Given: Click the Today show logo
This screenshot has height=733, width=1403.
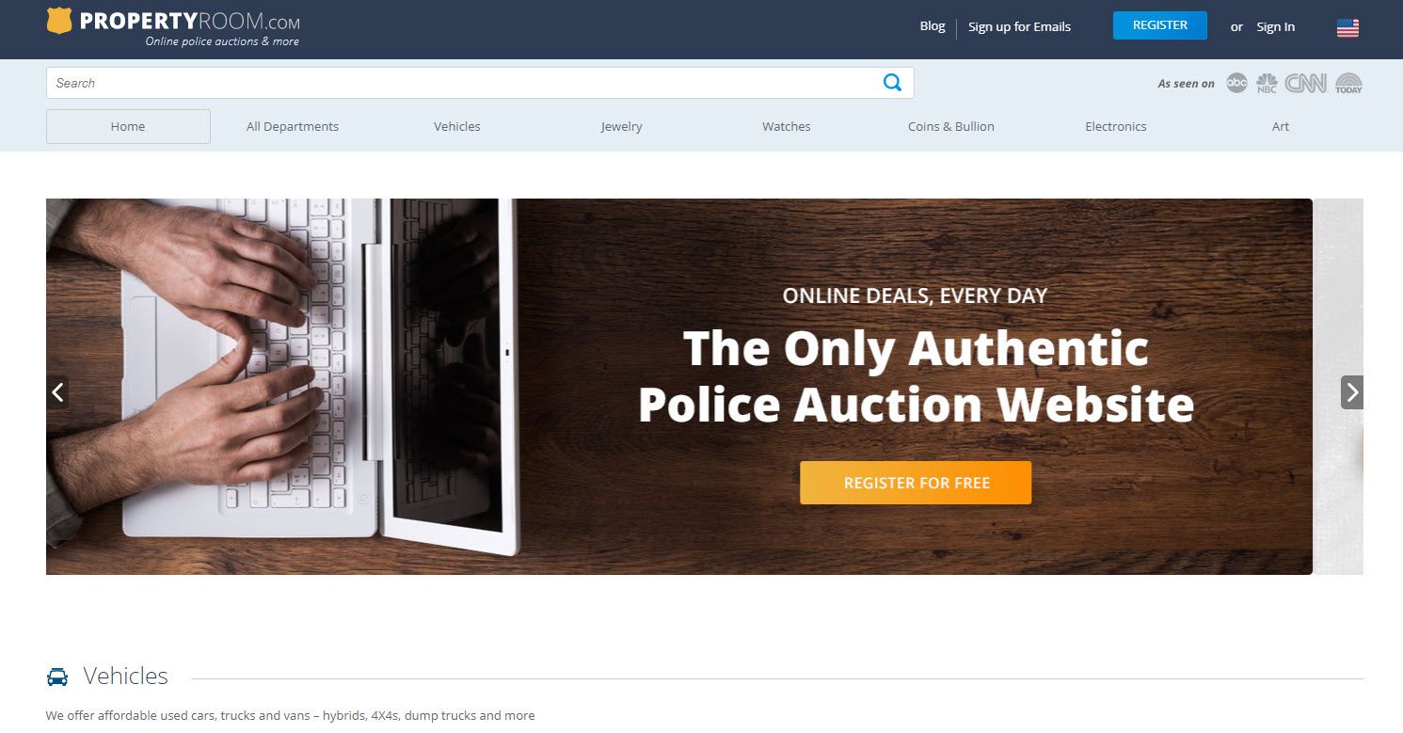Looking at the screenshot, I should pos(1348,83).
